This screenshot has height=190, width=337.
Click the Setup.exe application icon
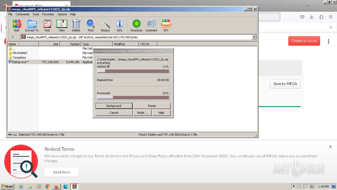(x=11, y=62)
